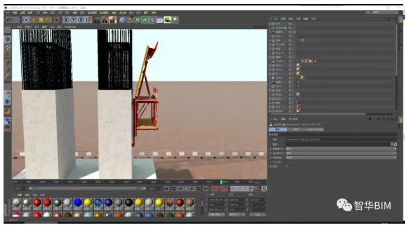Click the Render View clapperboard icon
The image size is (406, 226).
point(97,20)
